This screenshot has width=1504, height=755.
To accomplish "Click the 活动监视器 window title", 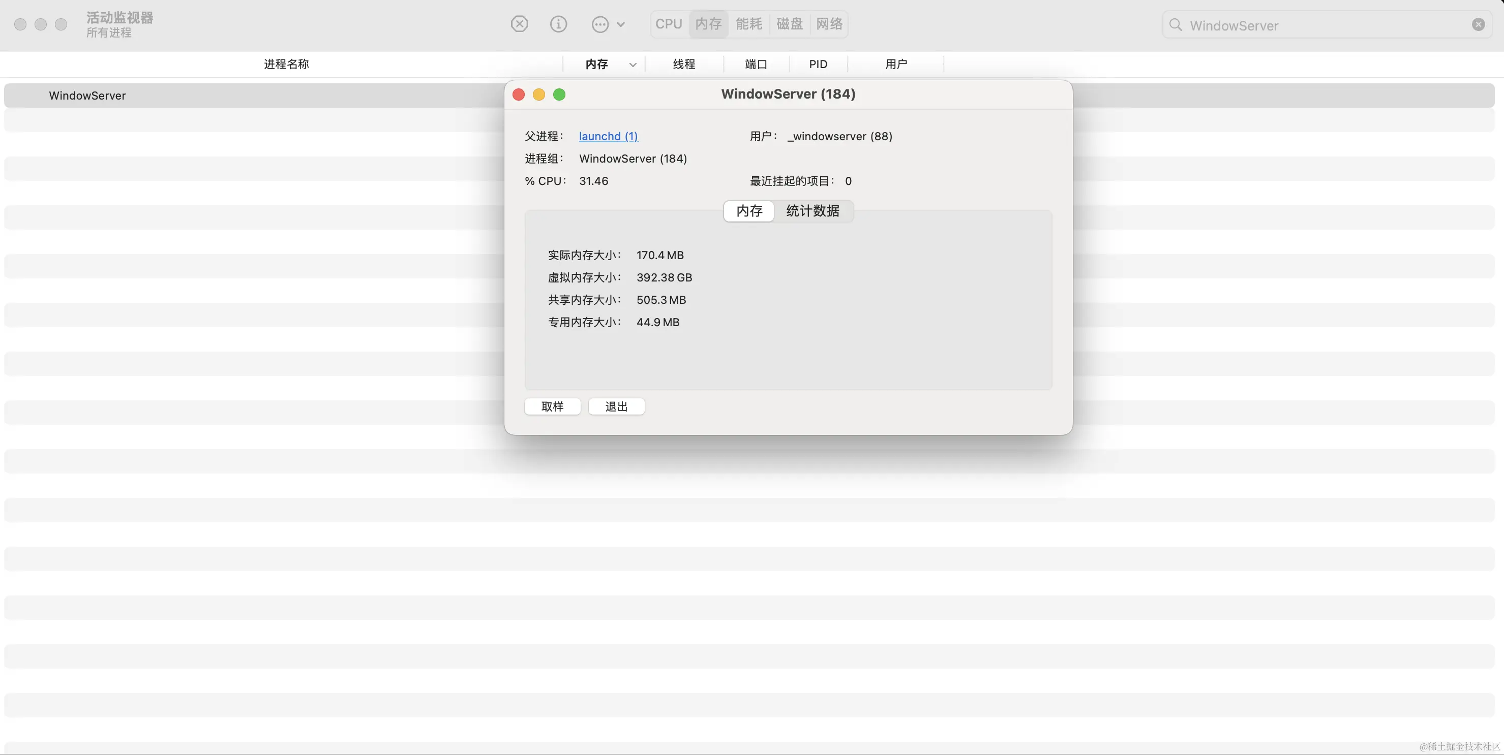I will coord(119,17).
